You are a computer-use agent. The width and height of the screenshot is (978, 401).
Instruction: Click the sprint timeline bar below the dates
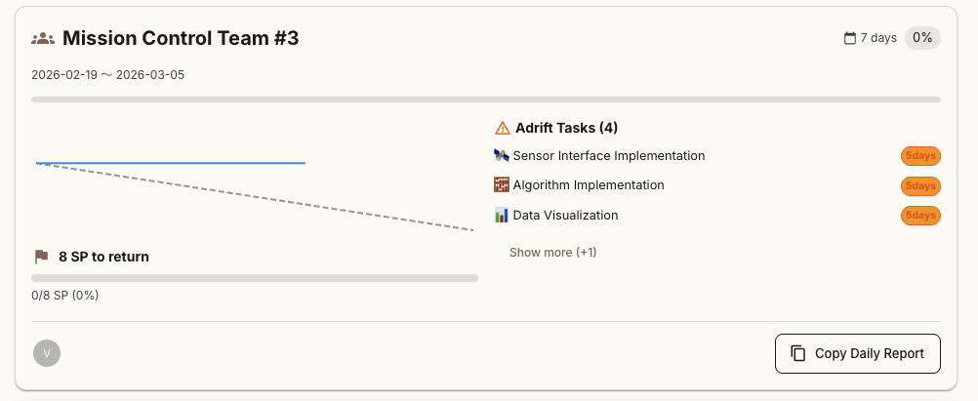486,100
